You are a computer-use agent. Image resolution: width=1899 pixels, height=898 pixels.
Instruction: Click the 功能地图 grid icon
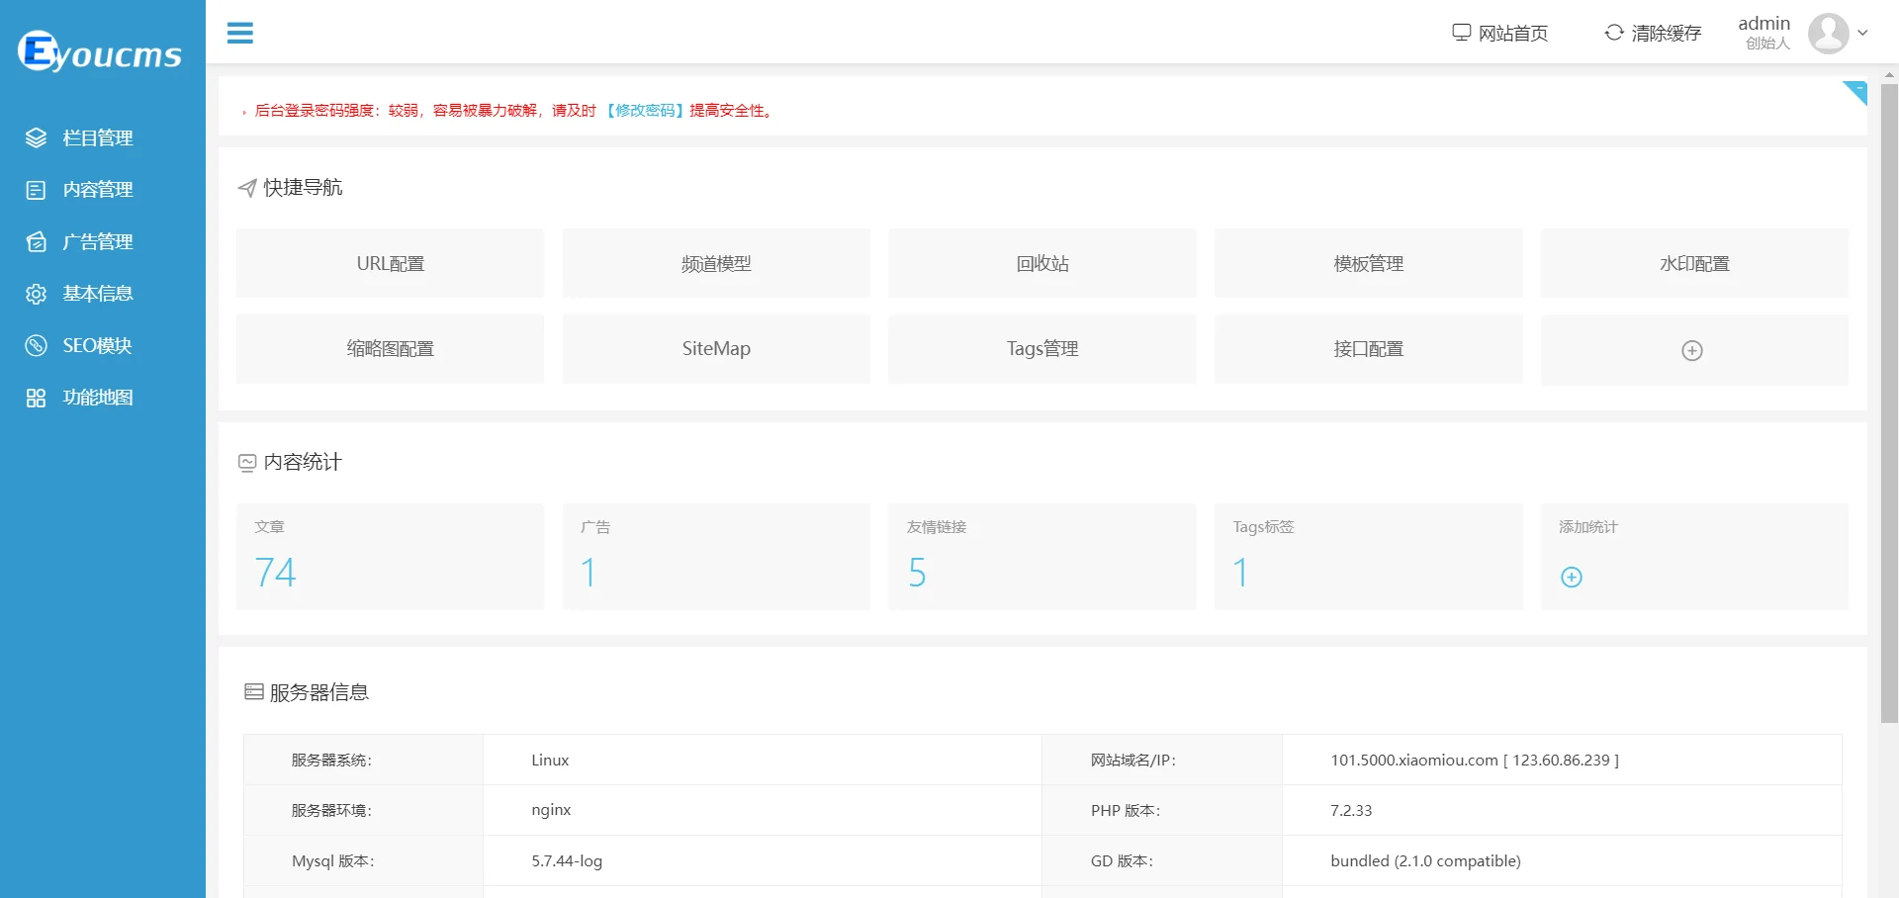(36, 398)
